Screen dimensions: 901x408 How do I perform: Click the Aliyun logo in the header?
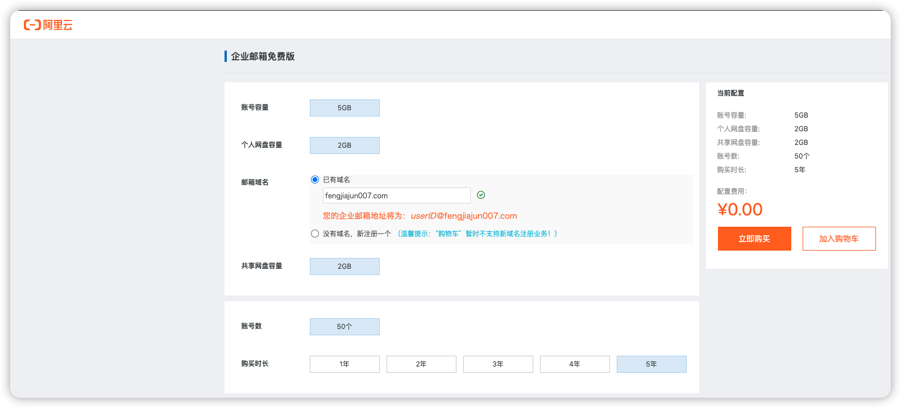[x=48, y=25]
